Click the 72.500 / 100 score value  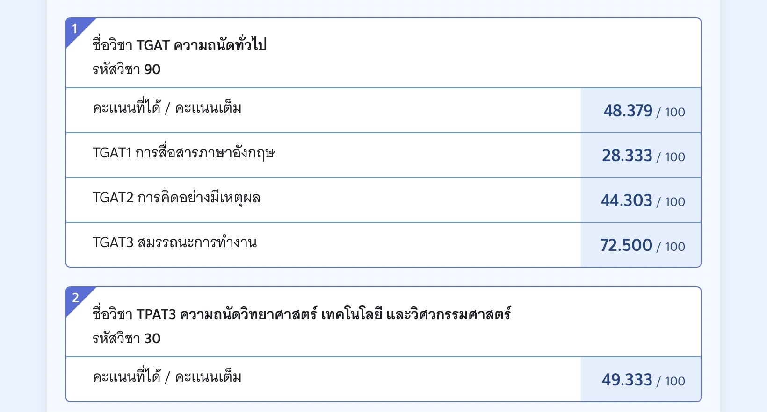643,245
